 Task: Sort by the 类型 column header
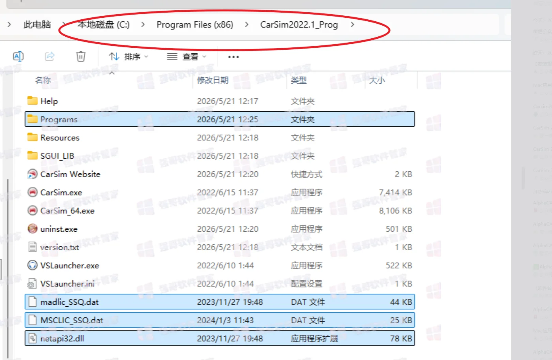pyautogui.click(x=299, y=80)
